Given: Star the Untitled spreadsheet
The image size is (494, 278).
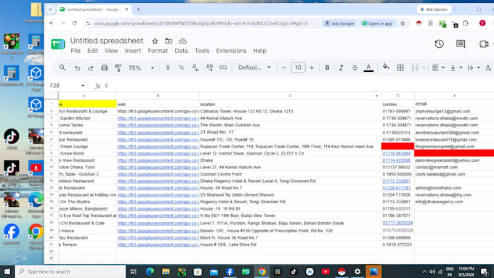Looking at the screenshot, I should point(155,41).
